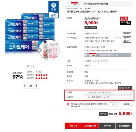Viewport: 136px width, 132px height.
Task: Share the product via the Twitter bird icon
Action: [x=31, y=86]
